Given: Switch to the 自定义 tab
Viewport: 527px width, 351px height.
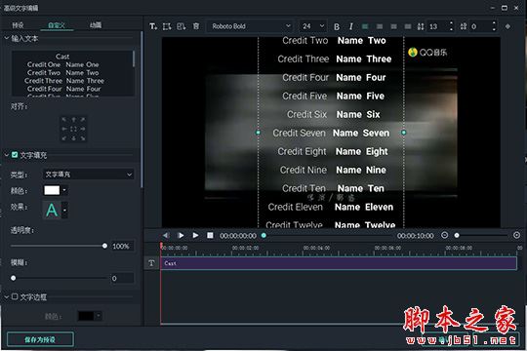Looking at the screenshot, I should point(57,25).
